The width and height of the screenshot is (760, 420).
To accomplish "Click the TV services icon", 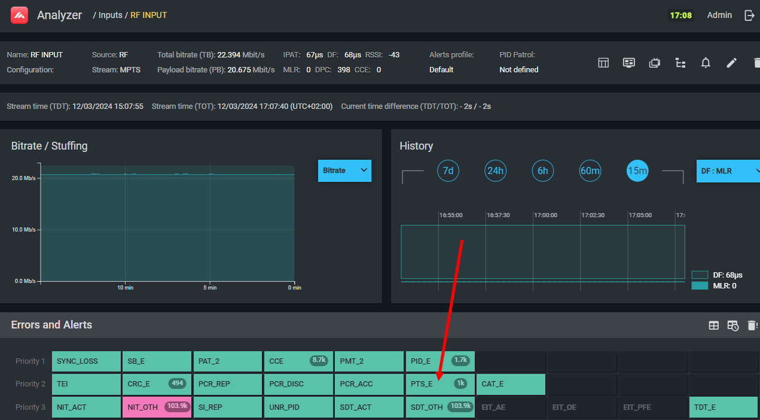I will click(x=655, y=63).
